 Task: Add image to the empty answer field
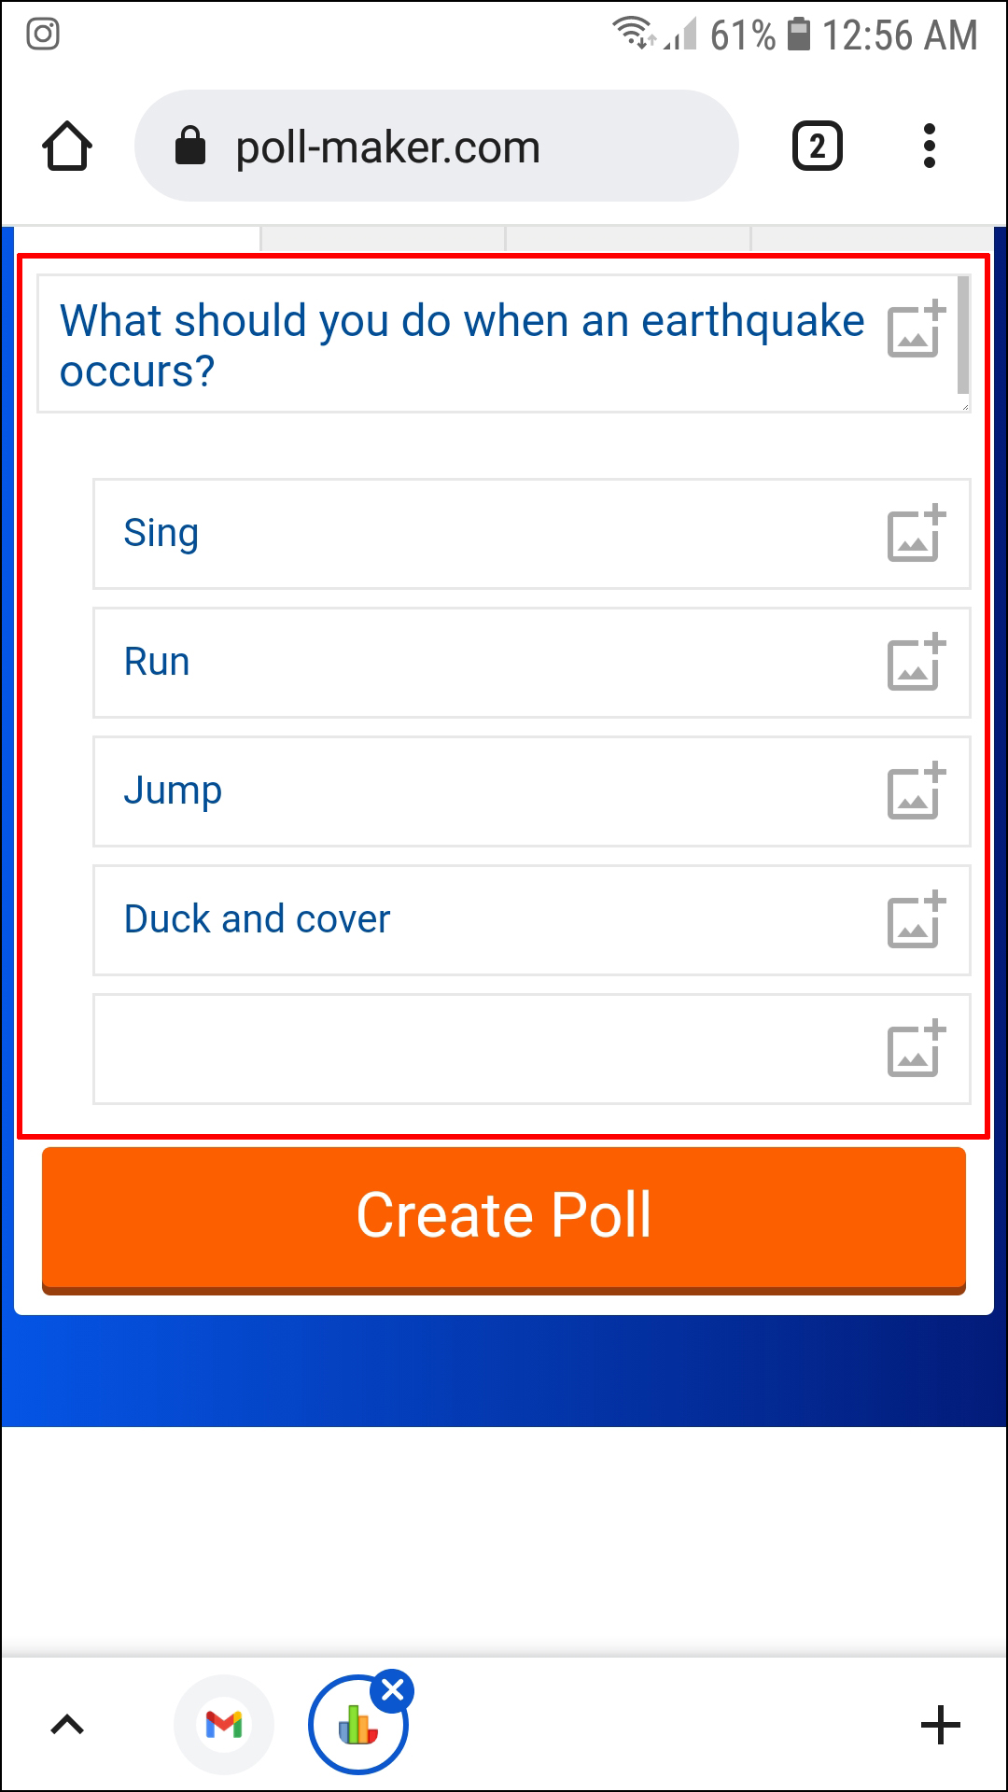[x=915, y=1050]
